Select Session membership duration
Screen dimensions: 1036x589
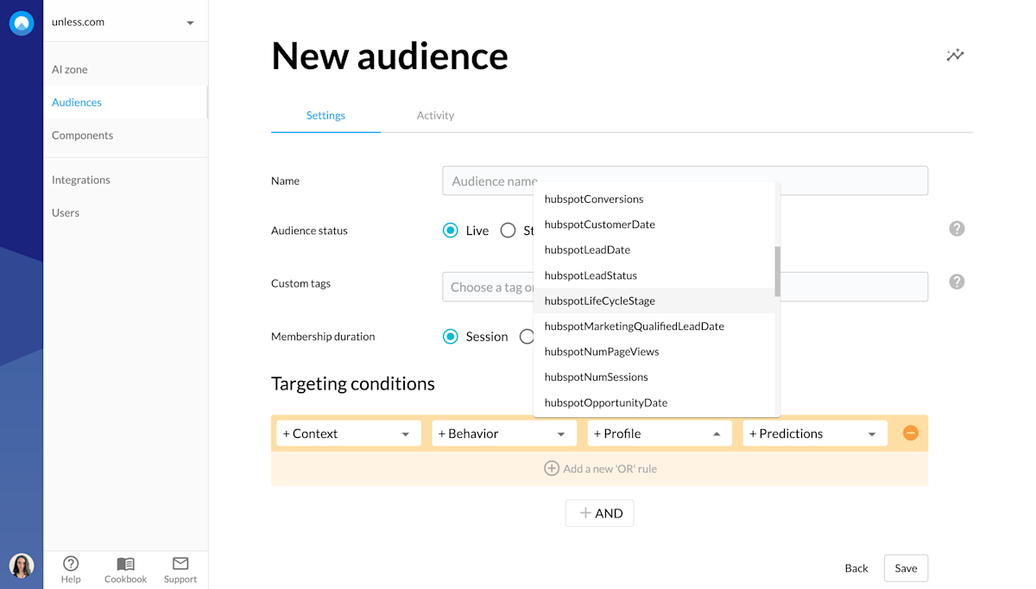click(x=450, y=336)
